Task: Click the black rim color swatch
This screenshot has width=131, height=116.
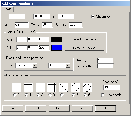Action: coord(57,40)
